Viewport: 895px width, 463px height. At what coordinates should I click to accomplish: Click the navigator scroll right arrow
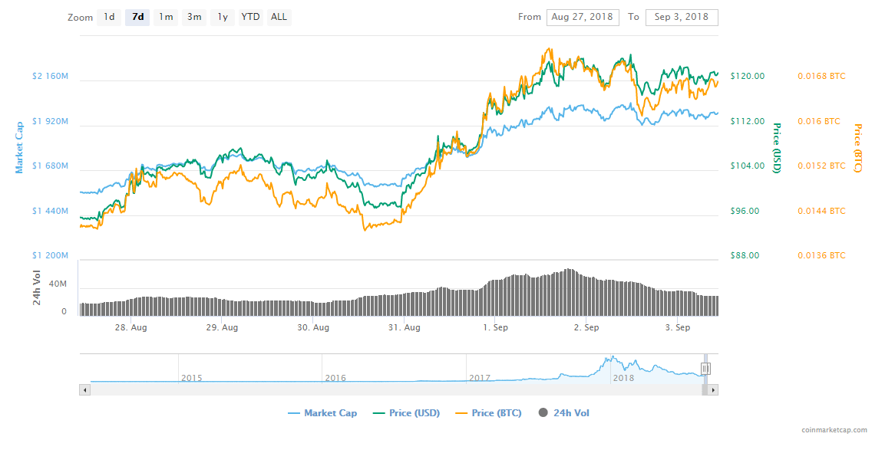pos(713,390)
